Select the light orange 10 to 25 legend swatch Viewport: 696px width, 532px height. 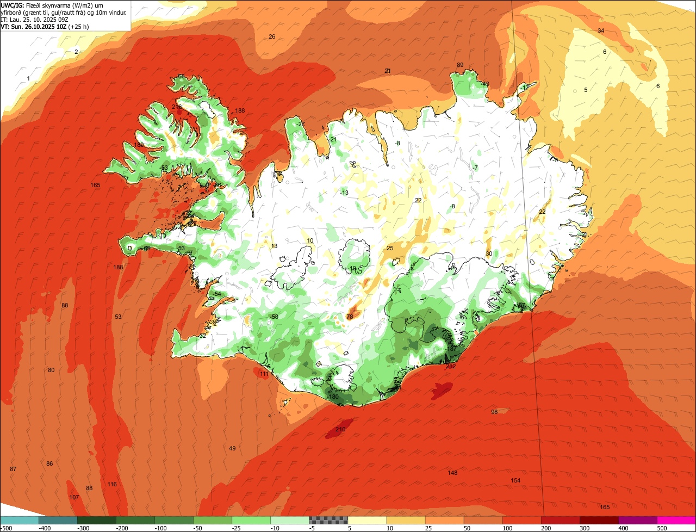[406, 520]
